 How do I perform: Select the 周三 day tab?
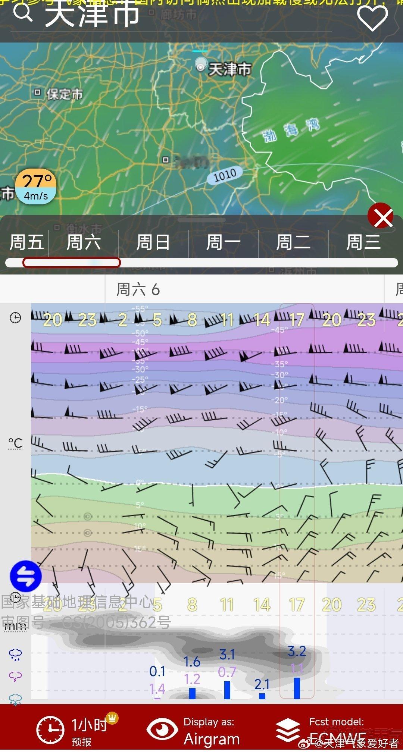[363, 242]
